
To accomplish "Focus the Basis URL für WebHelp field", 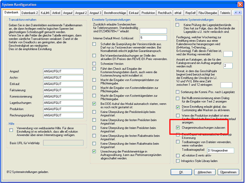I will click(x=63, y=143).
